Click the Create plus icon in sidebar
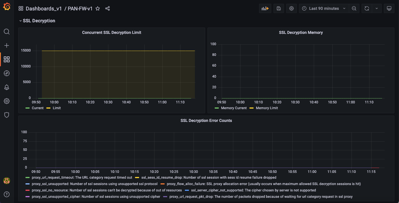 pos(7,45)
